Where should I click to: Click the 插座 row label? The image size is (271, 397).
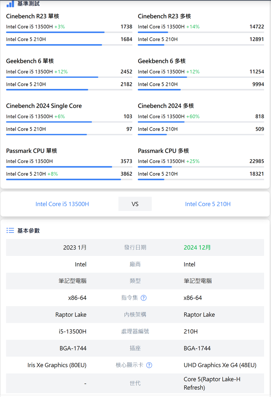point(135,348)
